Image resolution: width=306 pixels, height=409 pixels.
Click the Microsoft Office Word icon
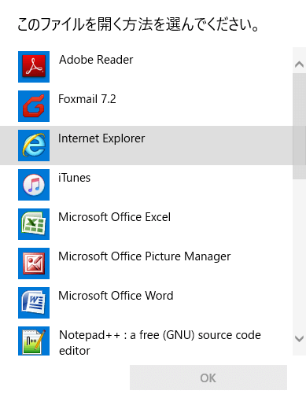(x=34, y=303)
